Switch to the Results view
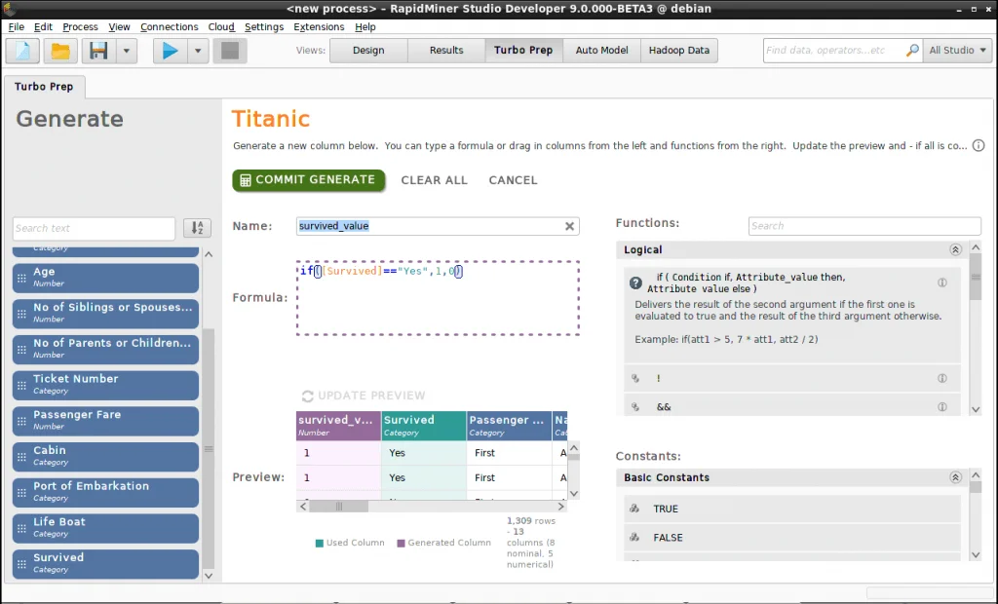Image resolution: width=998 pixels, height=604 pixels. coord(445,50)
